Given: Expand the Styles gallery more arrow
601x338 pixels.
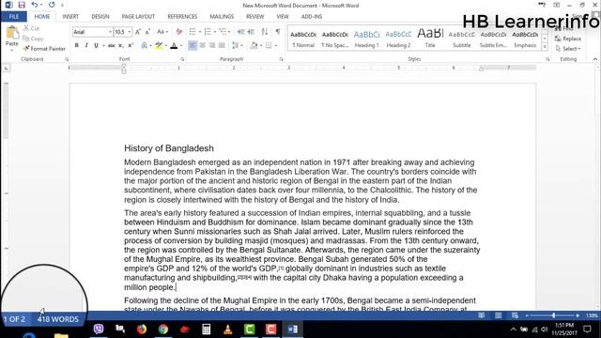Looking at the screenshot, I should tap(545, 47).
